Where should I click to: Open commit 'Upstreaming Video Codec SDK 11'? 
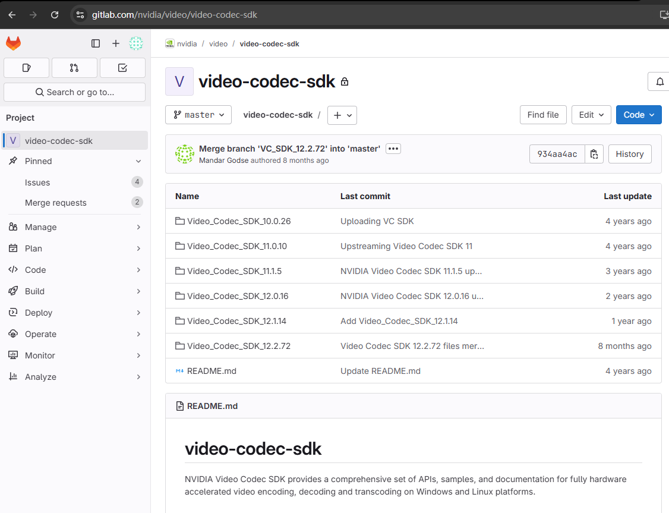point(406,246)
